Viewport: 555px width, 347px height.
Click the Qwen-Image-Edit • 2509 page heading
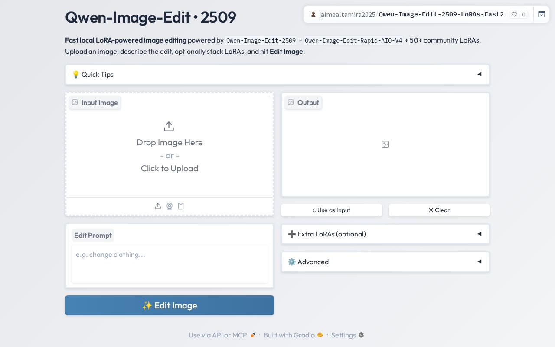150,17
